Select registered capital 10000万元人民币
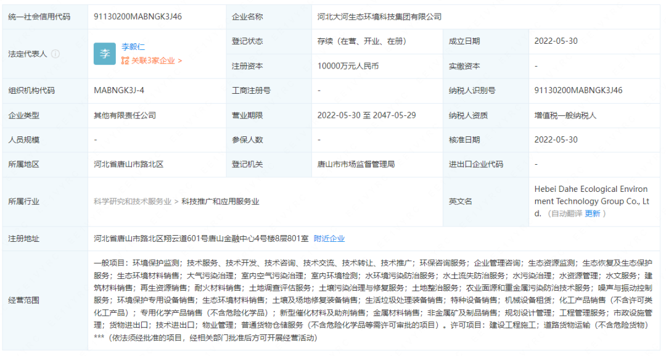Viewport: 666px width, 356px height. (x=348, y=66)
